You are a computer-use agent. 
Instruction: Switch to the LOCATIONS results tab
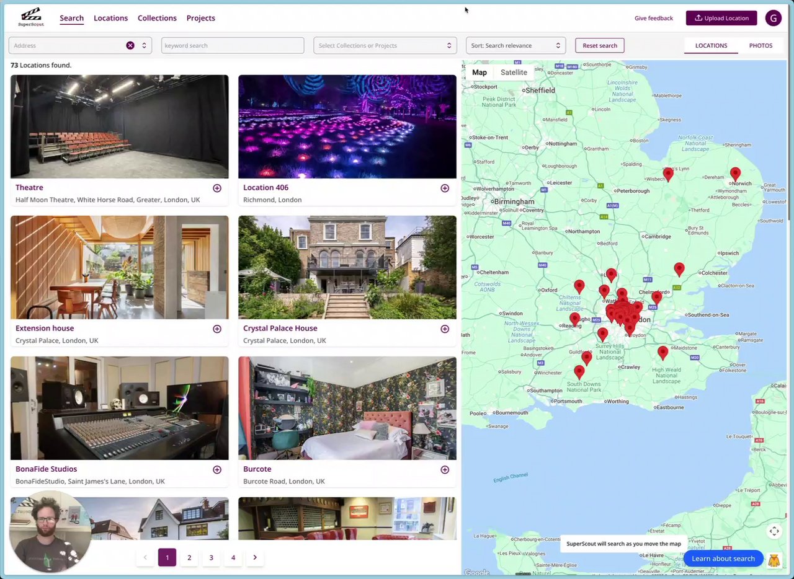(x=711, y=45)
